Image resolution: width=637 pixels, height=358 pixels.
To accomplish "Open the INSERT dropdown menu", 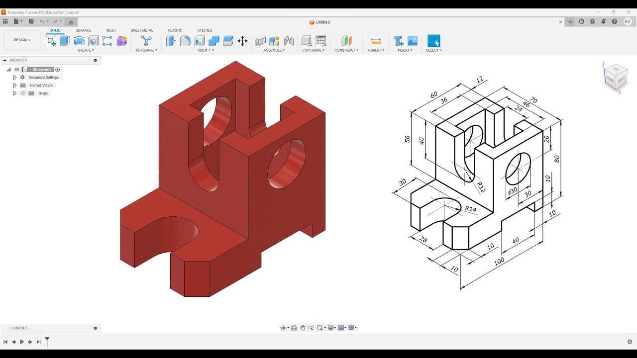I will 405,50.
